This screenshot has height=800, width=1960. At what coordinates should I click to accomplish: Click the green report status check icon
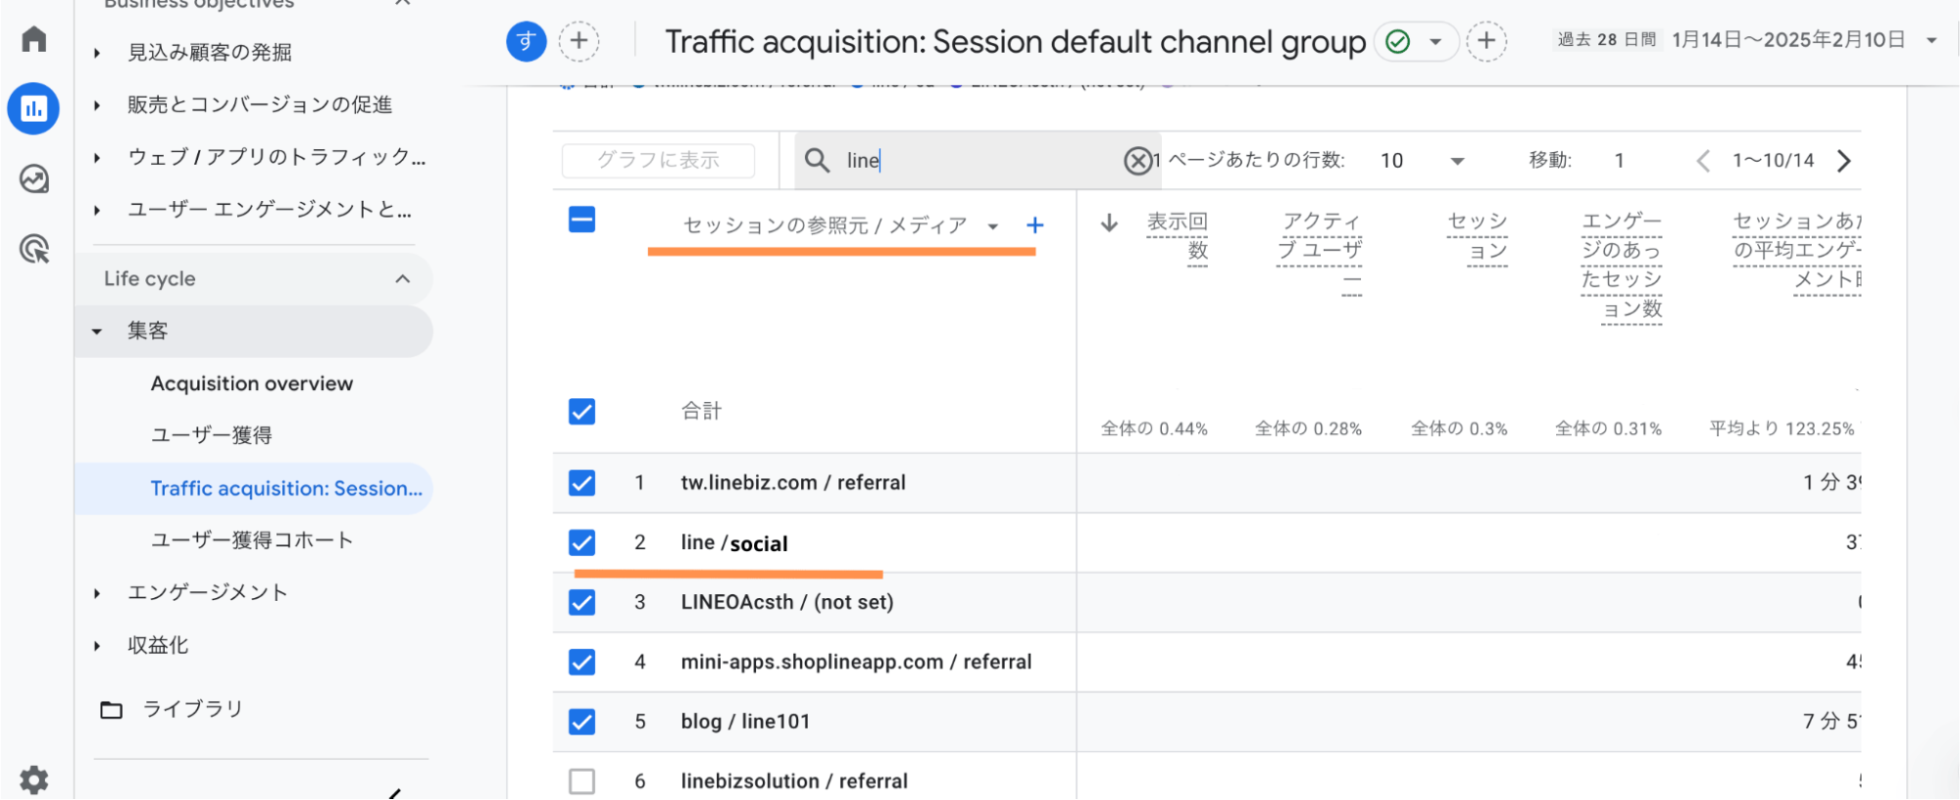1398,41
